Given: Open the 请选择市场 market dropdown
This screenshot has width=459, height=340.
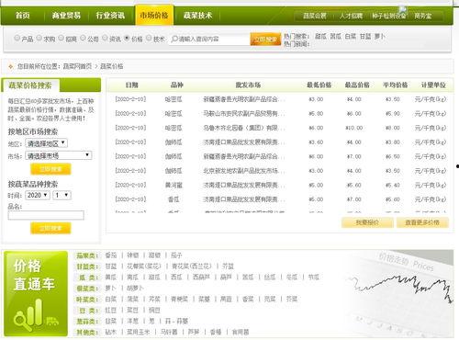Looking at the screenshot, I should point(58,155).
